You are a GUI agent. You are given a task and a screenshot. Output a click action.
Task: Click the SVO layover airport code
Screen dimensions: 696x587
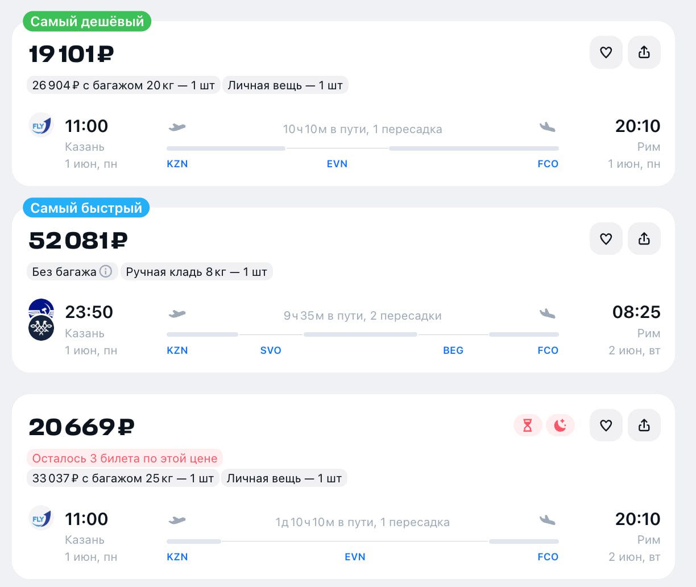(x=271, y=350)
